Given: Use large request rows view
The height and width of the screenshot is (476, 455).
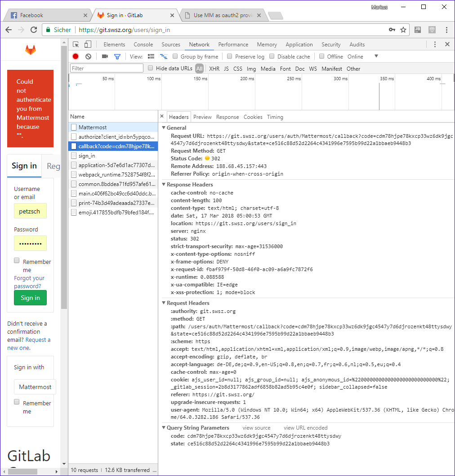Looking at the screenshot, I should (x=151, y=56).
